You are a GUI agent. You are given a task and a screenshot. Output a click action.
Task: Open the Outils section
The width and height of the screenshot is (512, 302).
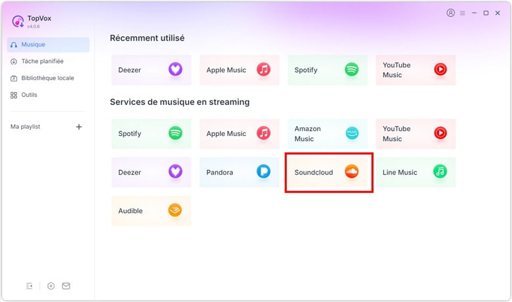(48, 95)
